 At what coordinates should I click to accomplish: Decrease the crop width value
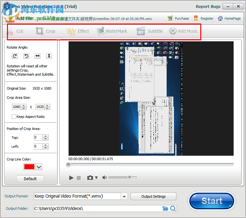[24, 108]
